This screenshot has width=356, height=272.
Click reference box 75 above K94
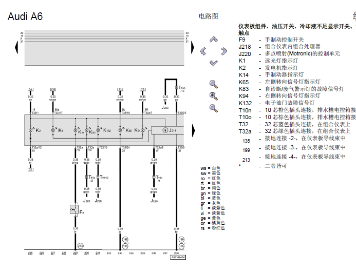[143, 89]
